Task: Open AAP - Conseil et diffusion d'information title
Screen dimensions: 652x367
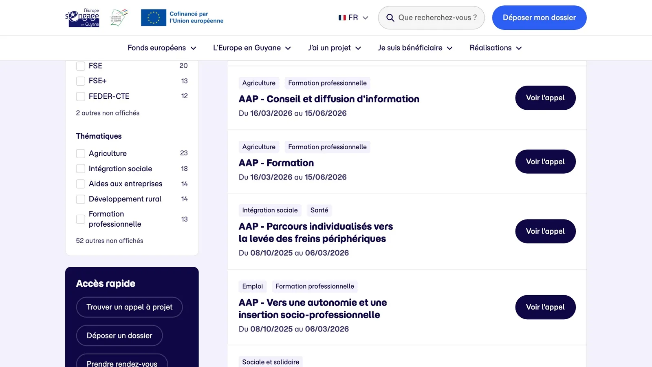Action: click(329, 99)
